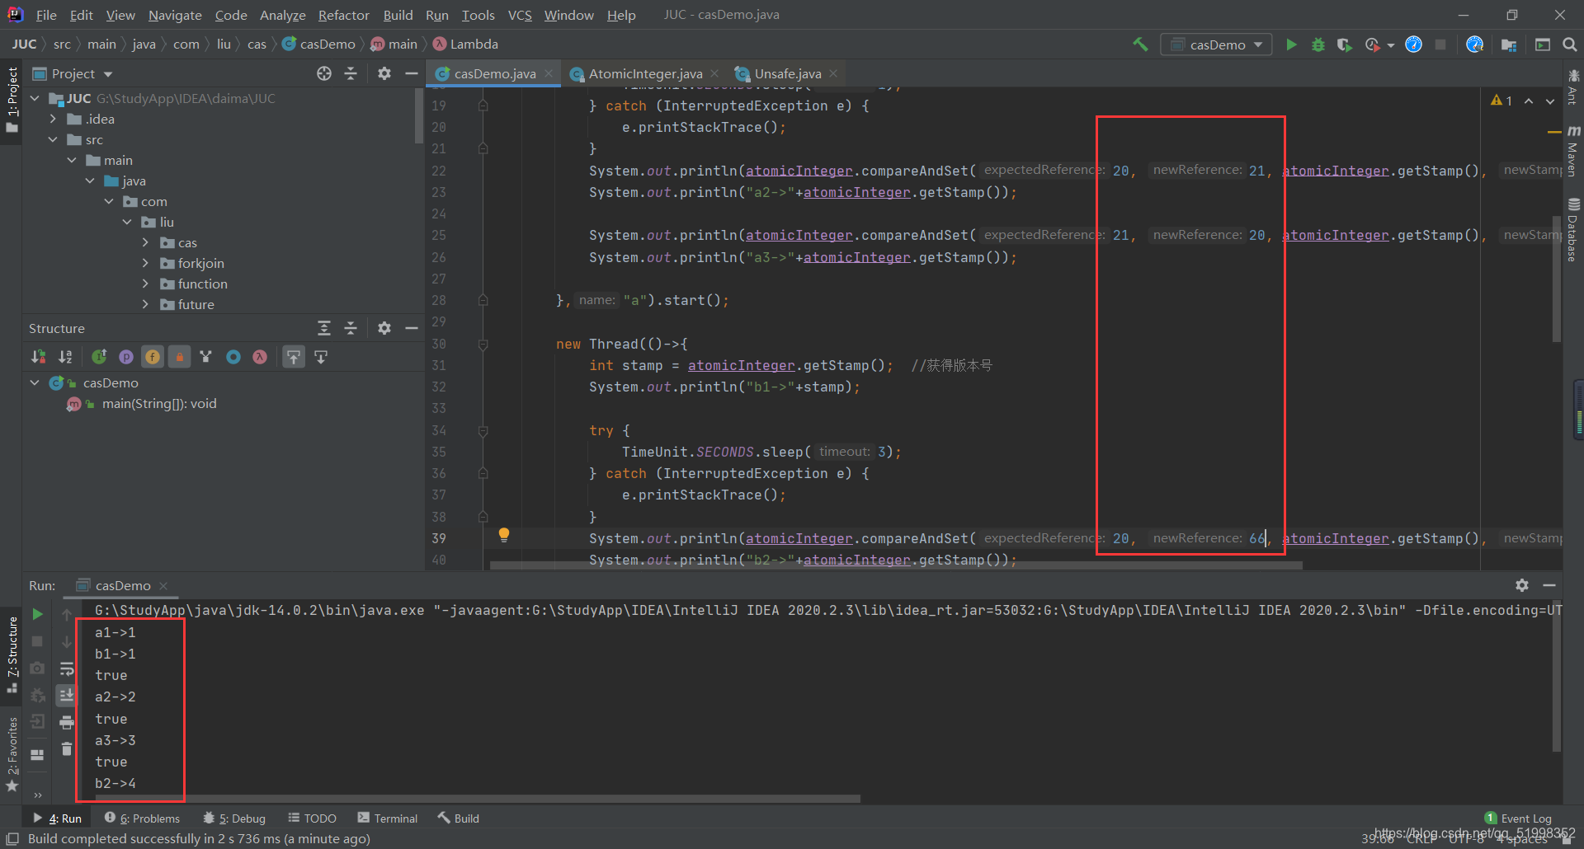
Task: Click the editor horizontal scrollbar
Action: (x=896, y=565)
